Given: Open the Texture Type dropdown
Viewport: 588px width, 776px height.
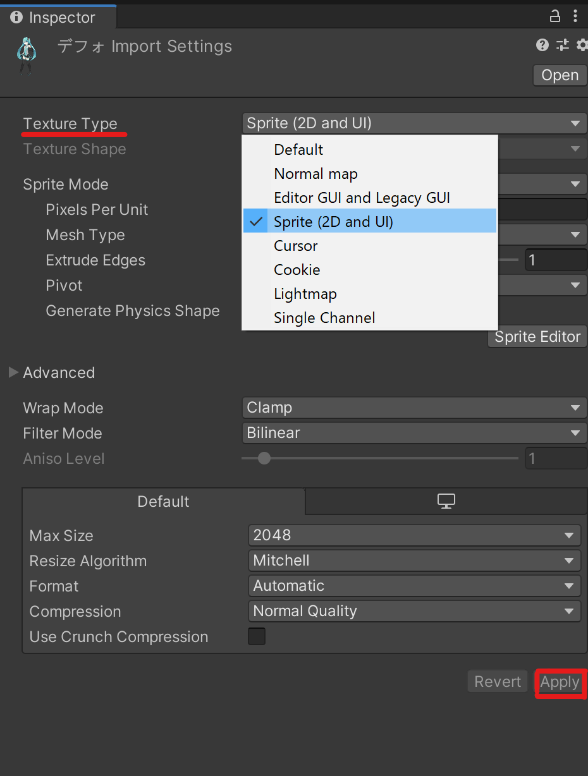Looking at the screenshot, I should click(x=414, y=123).
